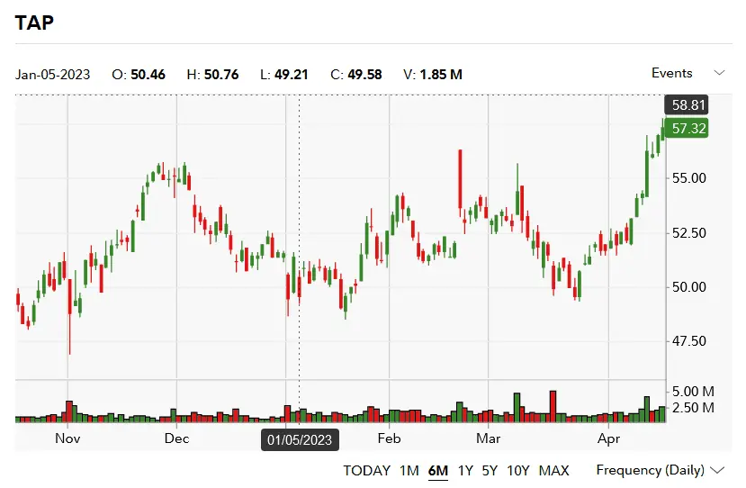Select the 6M range

pos(438,471)
